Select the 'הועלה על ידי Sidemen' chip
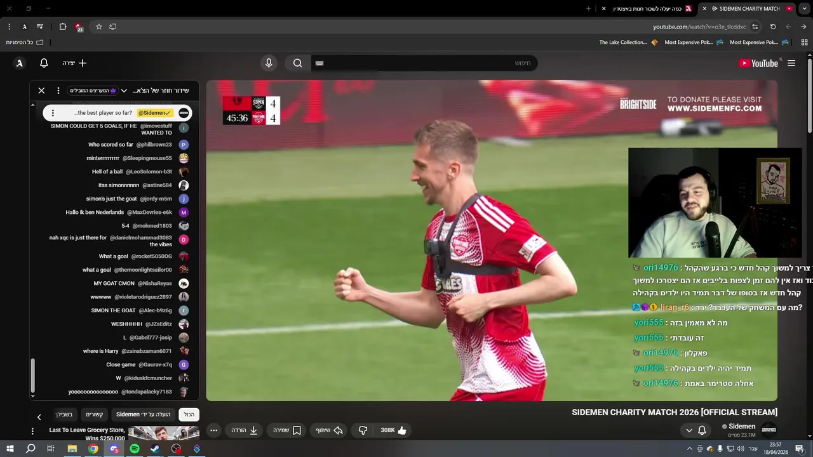The height and width of the screenshot is (457, 813). click(x=144, y=414)
